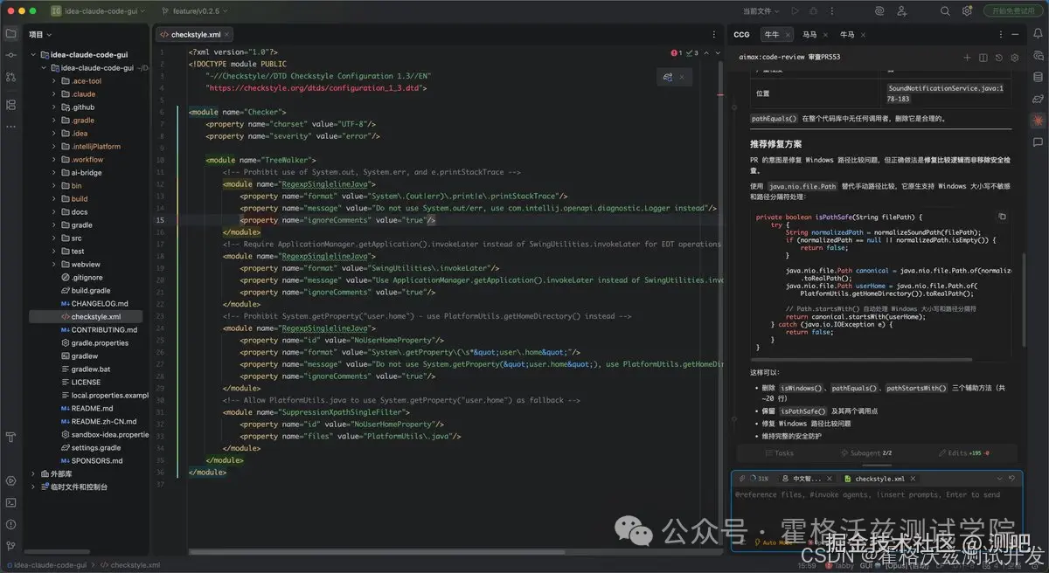Open the feature/v0.2.5 branch dropdown
Screen dimensions: 1049x573
coord(194,11)
